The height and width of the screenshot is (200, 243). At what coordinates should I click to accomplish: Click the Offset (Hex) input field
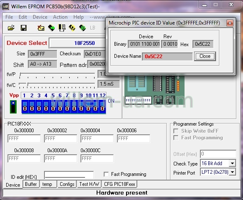tap(218, 154)
